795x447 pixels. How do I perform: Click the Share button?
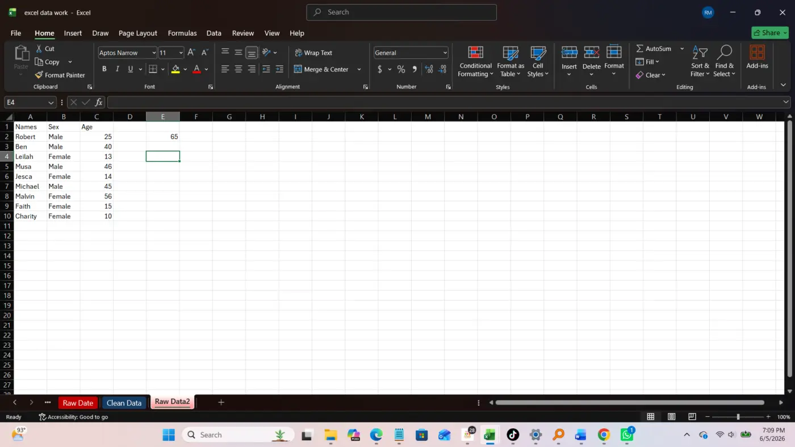770,33
